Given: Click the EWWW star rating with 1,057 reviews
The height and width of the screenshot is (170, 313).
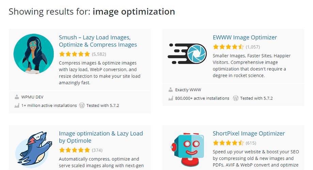Looking at the screenshot, I should point(228,47).
